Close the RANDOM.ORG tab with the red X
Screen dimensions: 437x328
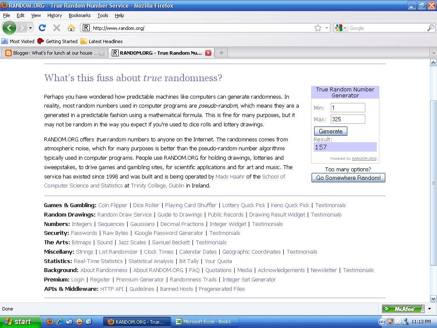tap(208, 53)
